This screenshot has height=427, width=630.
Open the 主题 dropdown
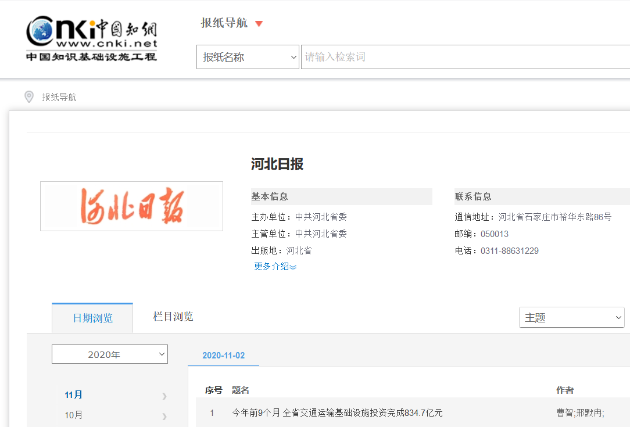click(571, 317)
